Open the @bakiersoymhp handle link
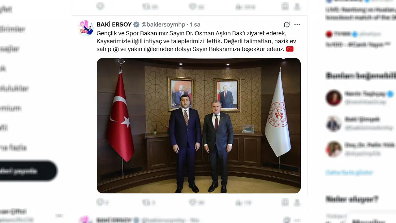This screenshot has width=396, height=223. [163, 24]
